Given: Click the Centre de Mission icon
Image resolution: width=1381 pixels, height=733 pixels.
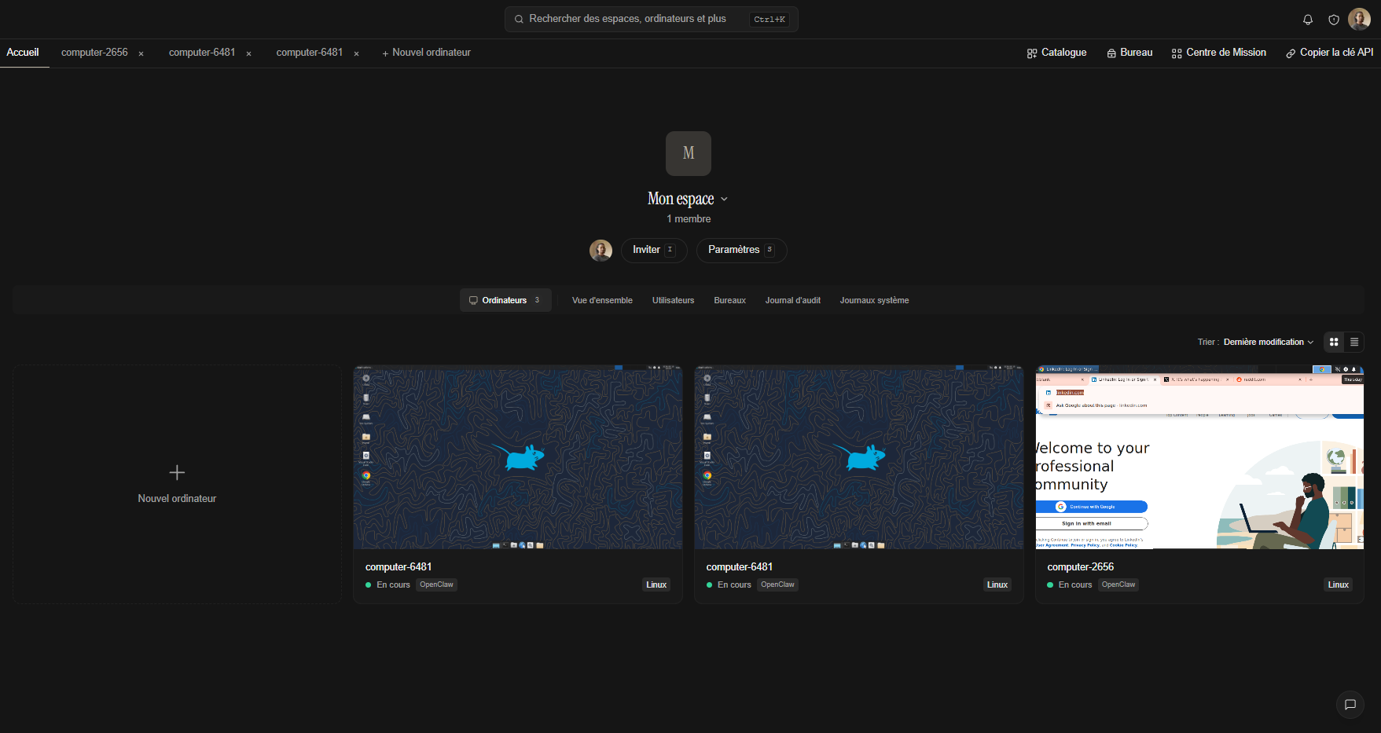Looking at the screenshot, I should pos(1177,53).
